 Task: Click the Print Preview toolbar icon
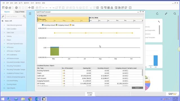point(3,8)
